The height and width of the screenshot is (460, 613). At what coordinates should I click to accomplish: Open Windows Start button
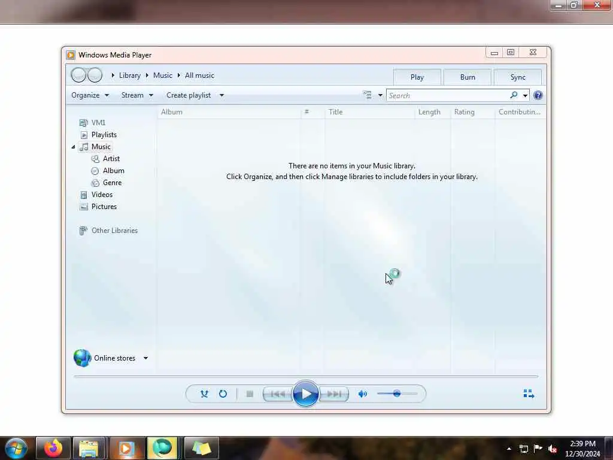[x=16, y=448]
